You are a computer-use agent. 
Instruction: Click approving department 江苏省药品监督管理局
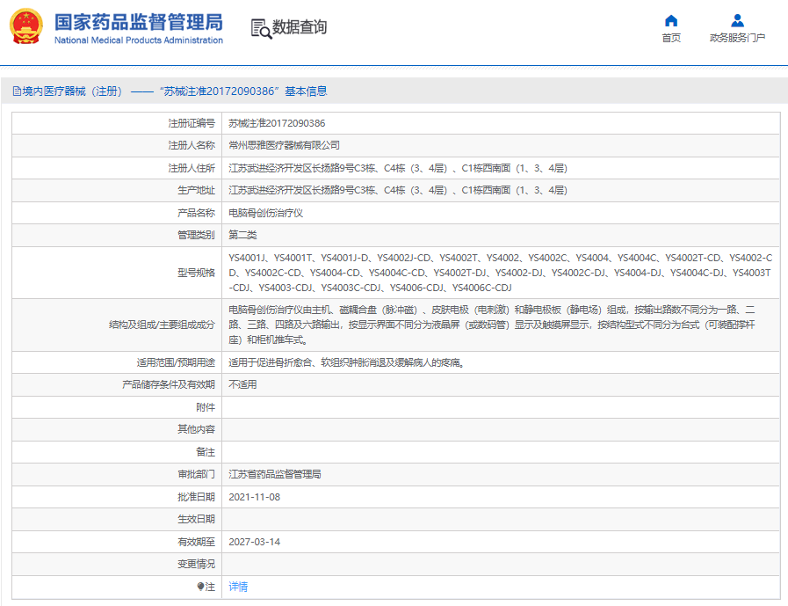tap(275, 474)
